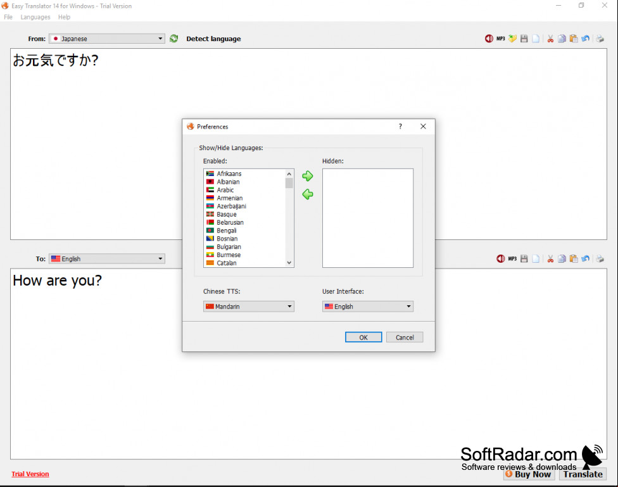Image resolution: width=618 pixels, height=487 pixels.
Task: Paste clipboard into the source panel
Action: (574, 39)
